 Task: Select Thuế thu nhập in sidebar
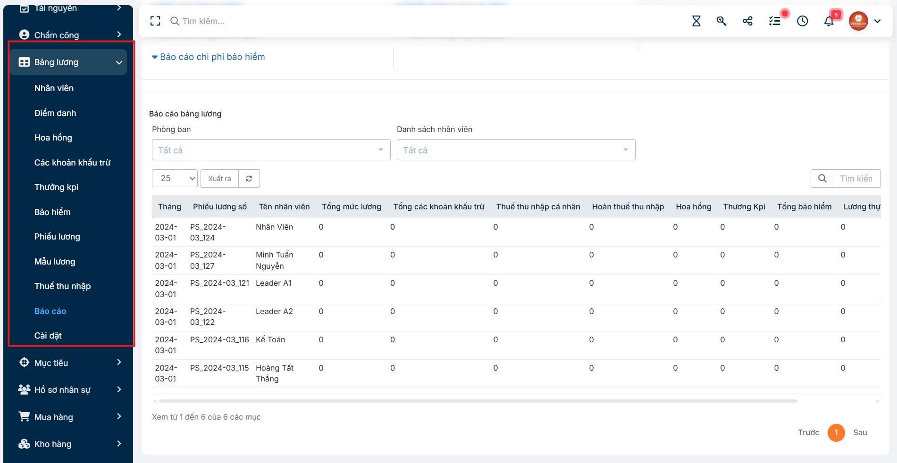[62, 286]
